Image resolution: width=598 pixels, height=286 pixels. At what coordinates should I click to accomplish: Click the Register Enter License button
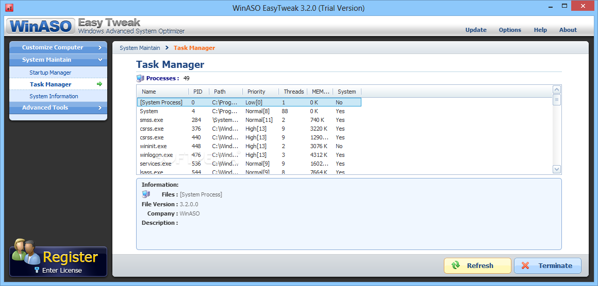(58, 261)
